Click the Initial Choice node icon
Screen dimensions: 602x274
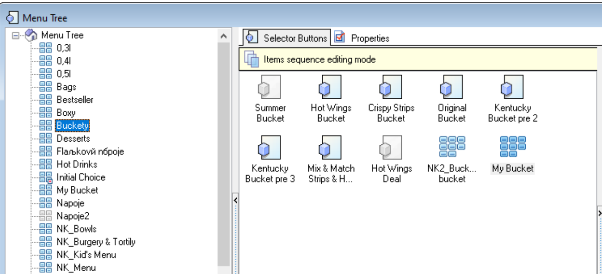click(x=46, y=177)
